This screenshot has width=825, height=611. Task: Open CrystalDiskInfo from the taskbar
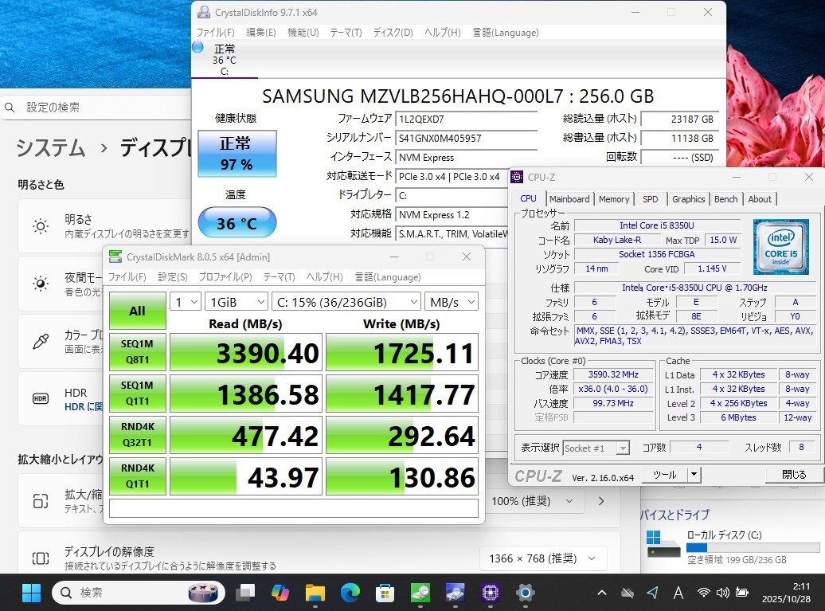tap(455, 593)
